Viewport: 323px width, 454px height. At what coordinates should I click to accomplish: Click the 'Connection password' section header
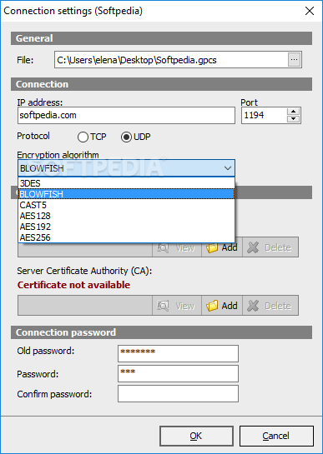tap(161, 332)
